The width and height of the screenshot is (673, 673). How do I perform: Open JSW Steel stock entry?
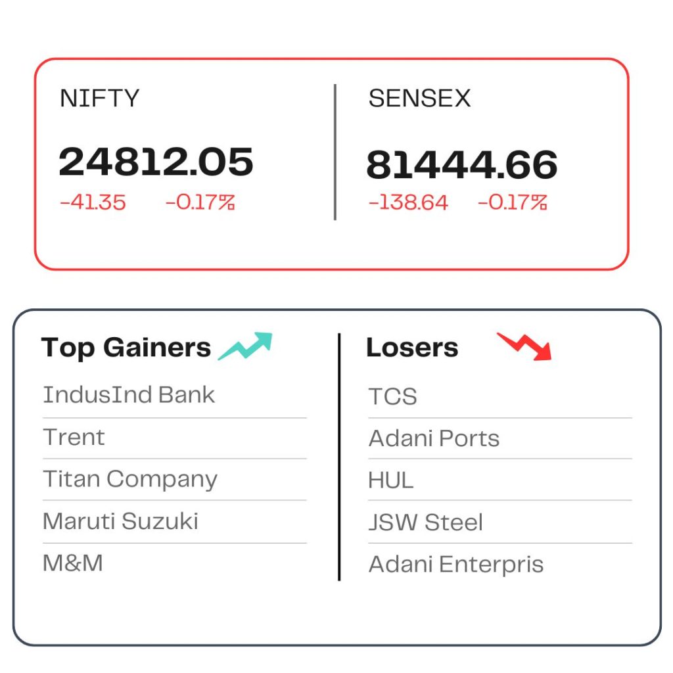(426, 522)
